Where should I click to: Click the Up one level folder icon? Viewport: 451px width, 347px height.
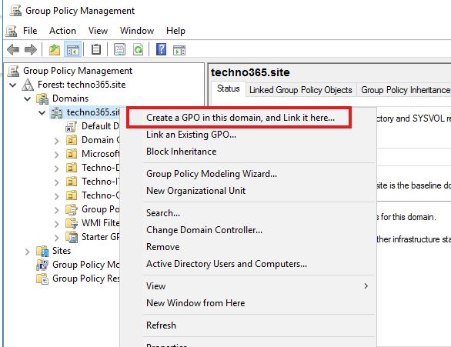55,50
